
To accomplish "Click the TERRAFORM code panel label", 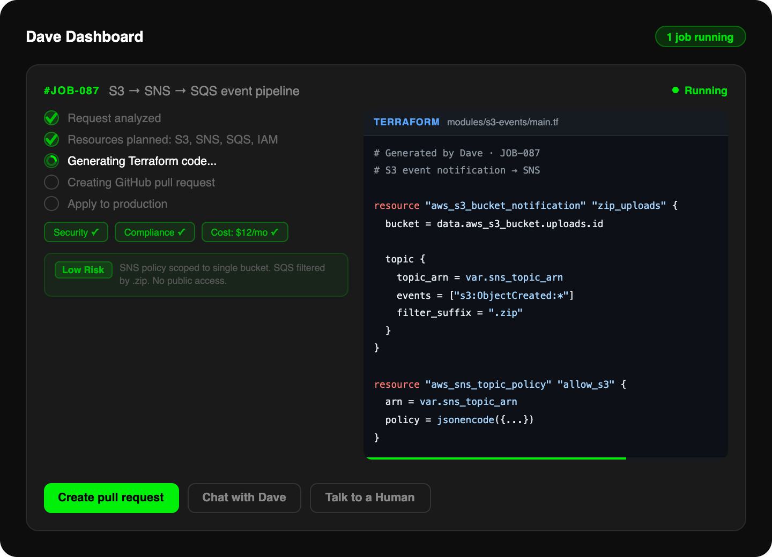I will click(406, 122).
